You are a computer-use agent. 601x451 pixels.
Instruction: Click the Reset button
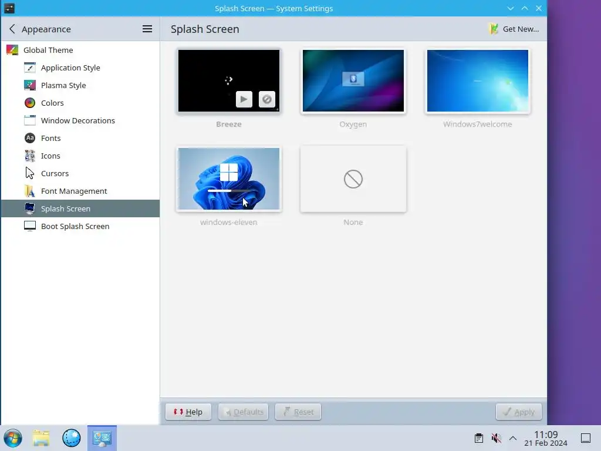(x=298, y=412)
